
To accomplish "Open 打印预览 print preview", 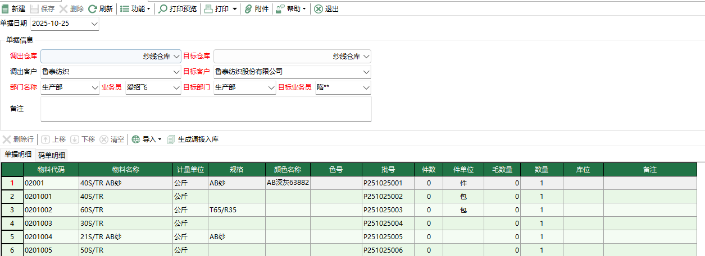I will [163, 9].
